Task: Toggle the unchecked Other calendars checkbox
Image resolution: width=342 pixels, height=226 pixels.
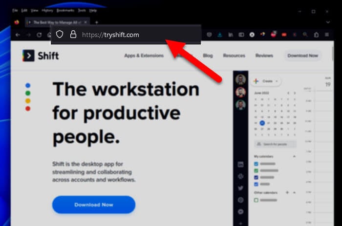Action: point(256,200)
